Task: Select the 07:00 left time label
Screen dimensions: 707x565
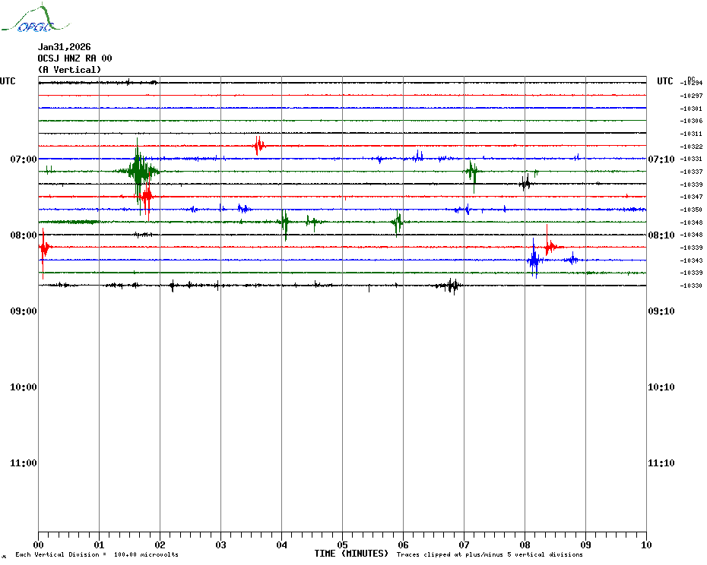Action: (23, 159)
